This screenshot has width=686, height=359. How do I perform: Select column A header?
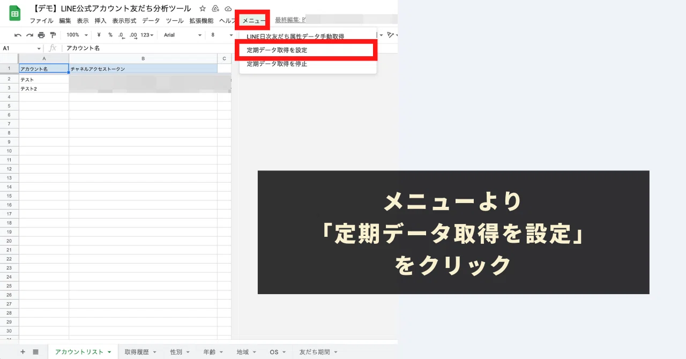point(44,58)
